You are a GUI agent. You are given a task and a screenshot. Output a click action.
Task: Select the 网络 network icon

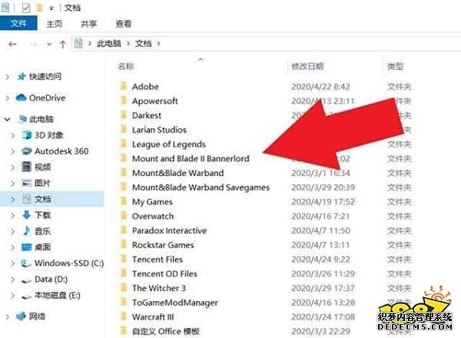(22, 316)
